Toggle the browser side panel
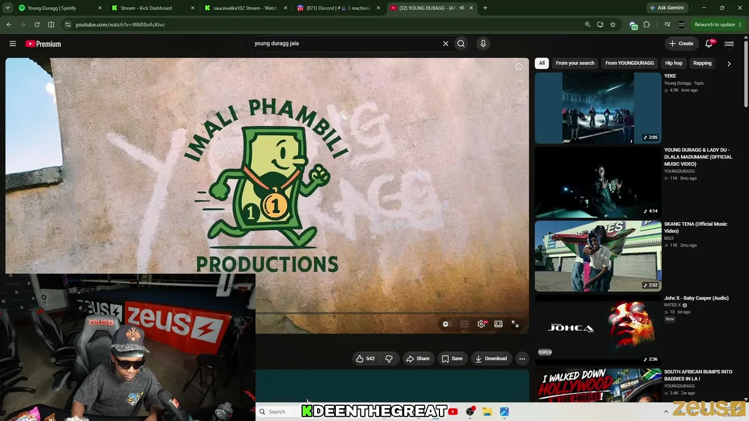Viewport: 749px width, 421px height. [x=51, y=25]
